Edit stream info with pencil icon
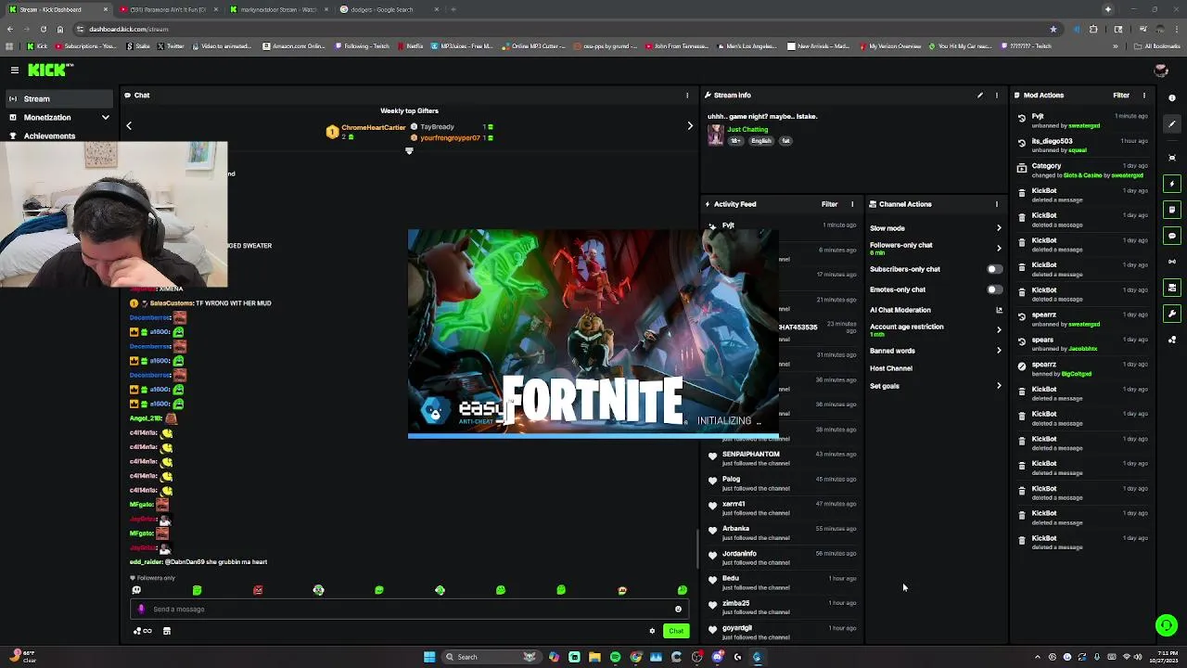Image resolution: width=1187 pixels, height=668 pixels. point(979,95)
